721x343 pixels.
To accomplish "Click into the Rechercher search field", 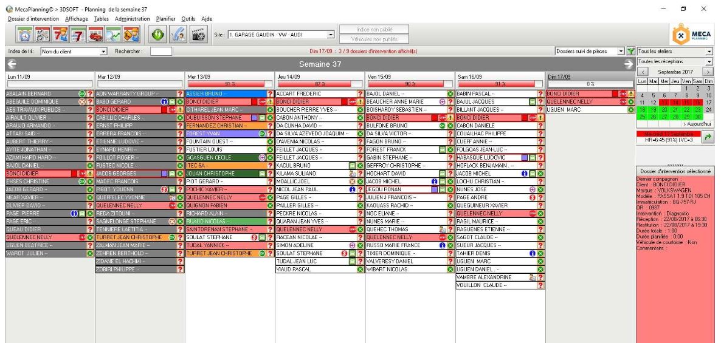I will tap(161, 52).
